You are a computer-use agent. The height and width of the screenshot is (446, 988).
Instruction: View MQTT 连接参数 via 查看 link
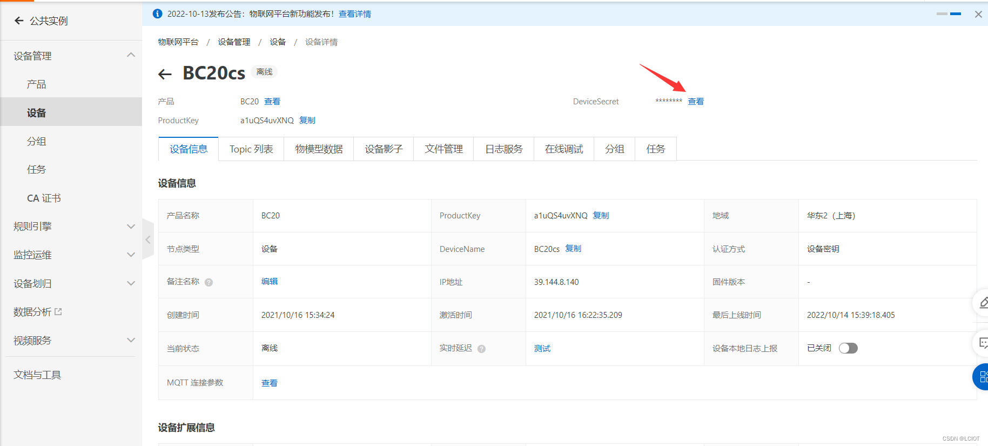[270, 383]
